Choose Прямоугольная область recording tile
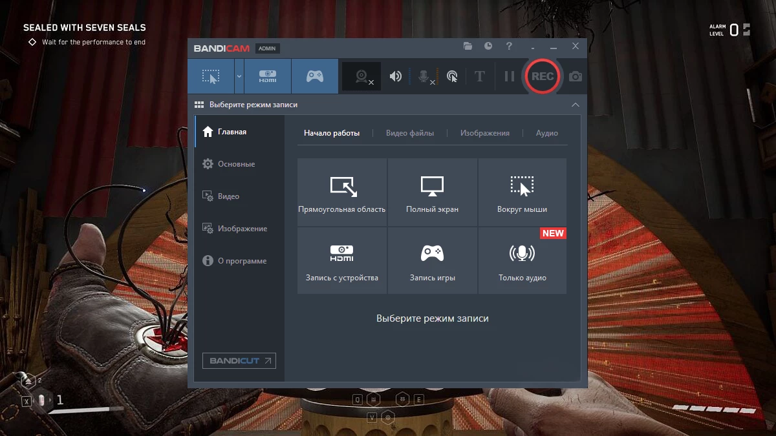This screenshot has height=436, width=776. click(342, 192)
